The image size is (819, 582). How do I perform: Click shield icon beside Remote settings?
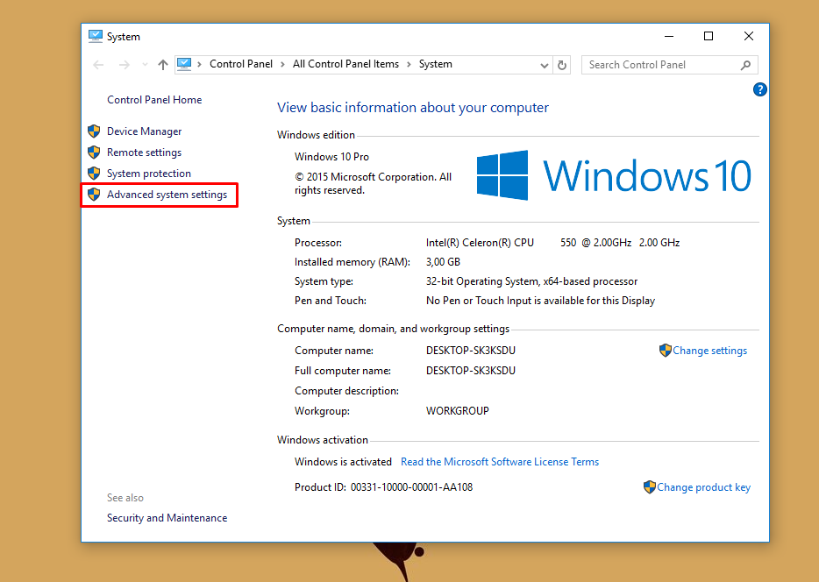[x=94, y=152]
